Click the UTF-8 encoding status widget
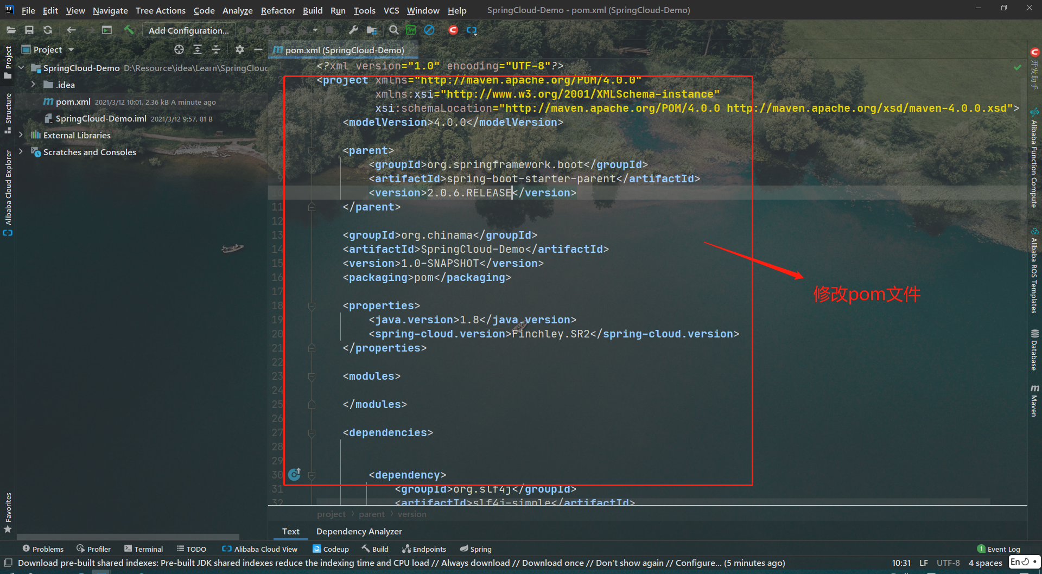The height and width of the screenshot is (574, 1042). [948, 563]
